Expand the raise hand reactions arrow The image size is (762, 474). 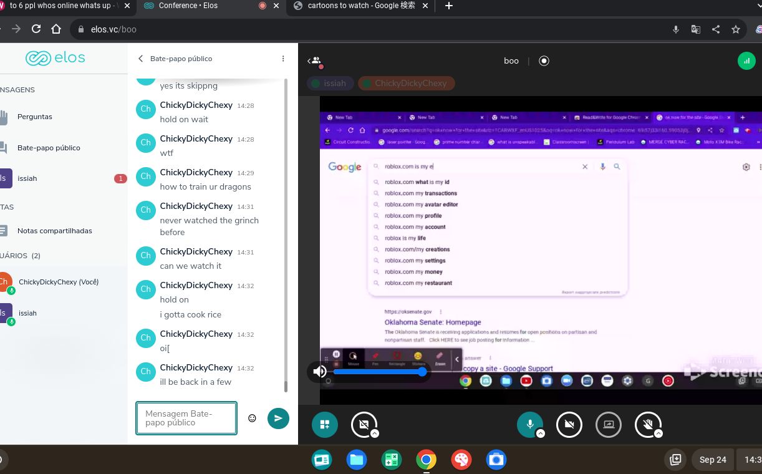(x=658, y=433)
